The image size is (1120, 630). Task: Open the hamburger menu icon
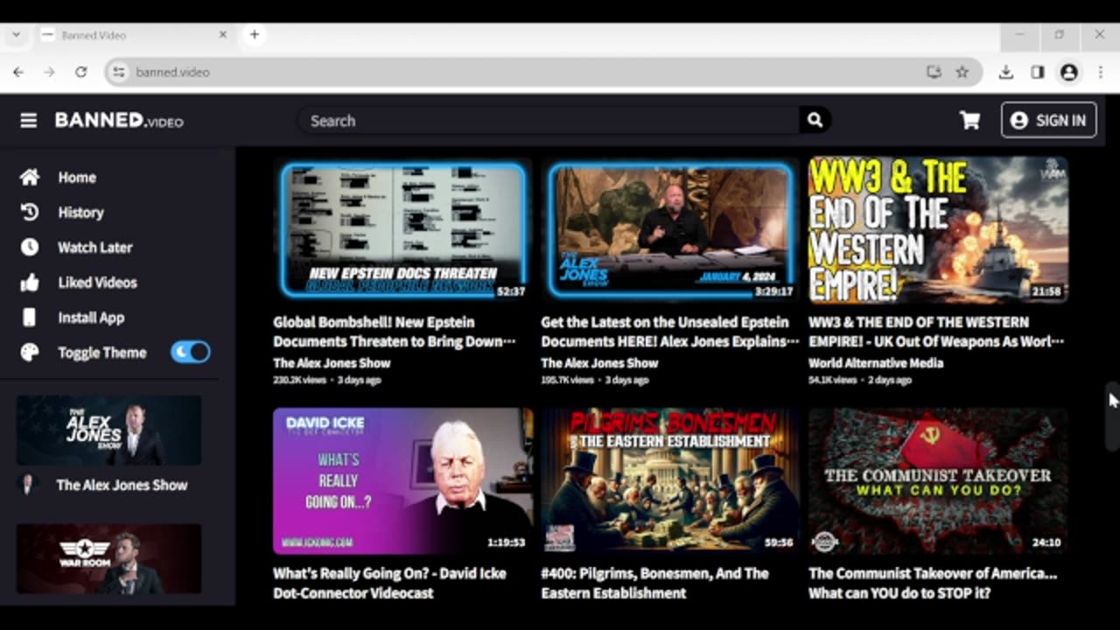(29, 121)
